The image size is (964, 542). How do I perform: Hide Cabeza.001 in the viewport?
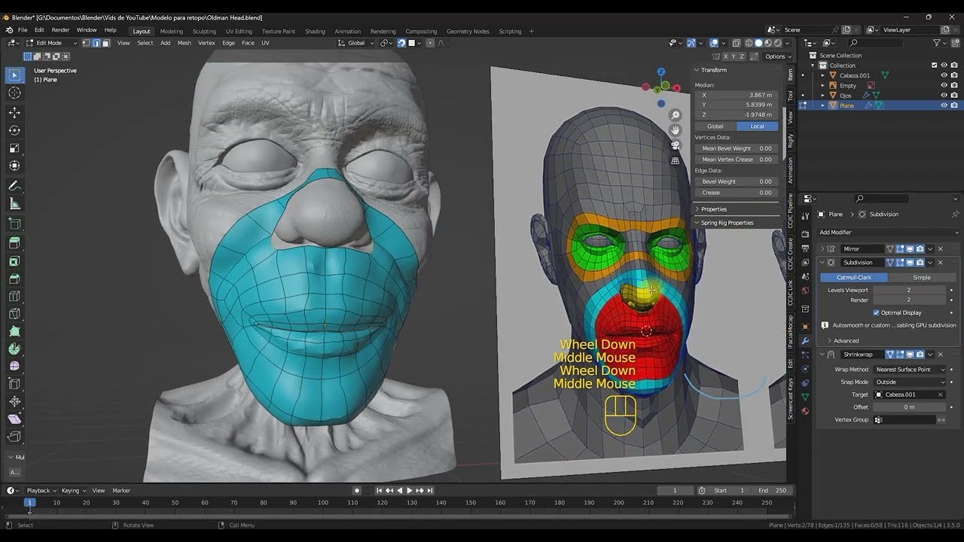pyautogui.click(x=944, y=75)
